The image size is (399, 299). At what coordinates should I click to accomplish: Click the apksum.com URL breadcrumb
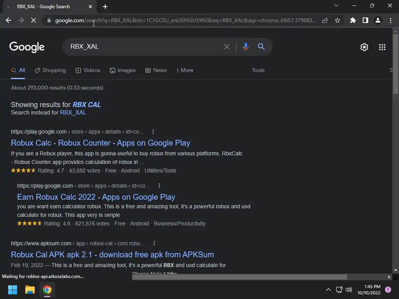[x=78, y=244]
